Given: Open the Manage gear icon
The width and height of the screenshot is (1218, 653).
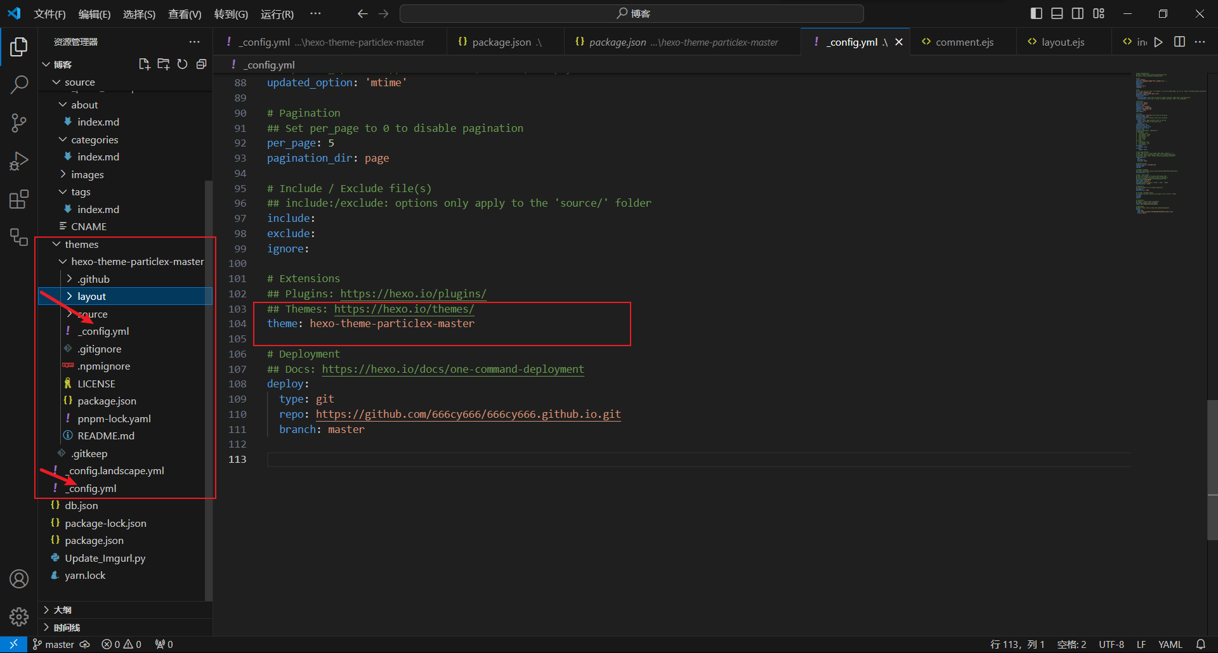Looking at the screenshot, I should click(19, 616).
